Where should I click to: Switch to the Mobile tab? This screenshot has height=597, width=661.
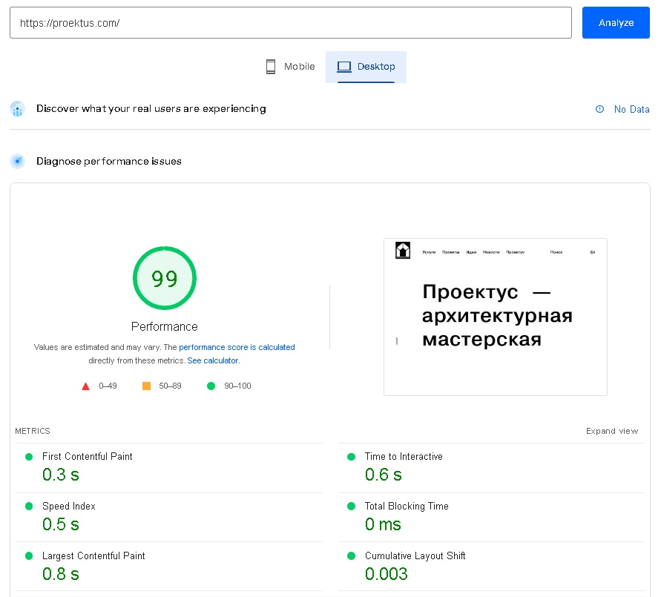tap(291, 67)
